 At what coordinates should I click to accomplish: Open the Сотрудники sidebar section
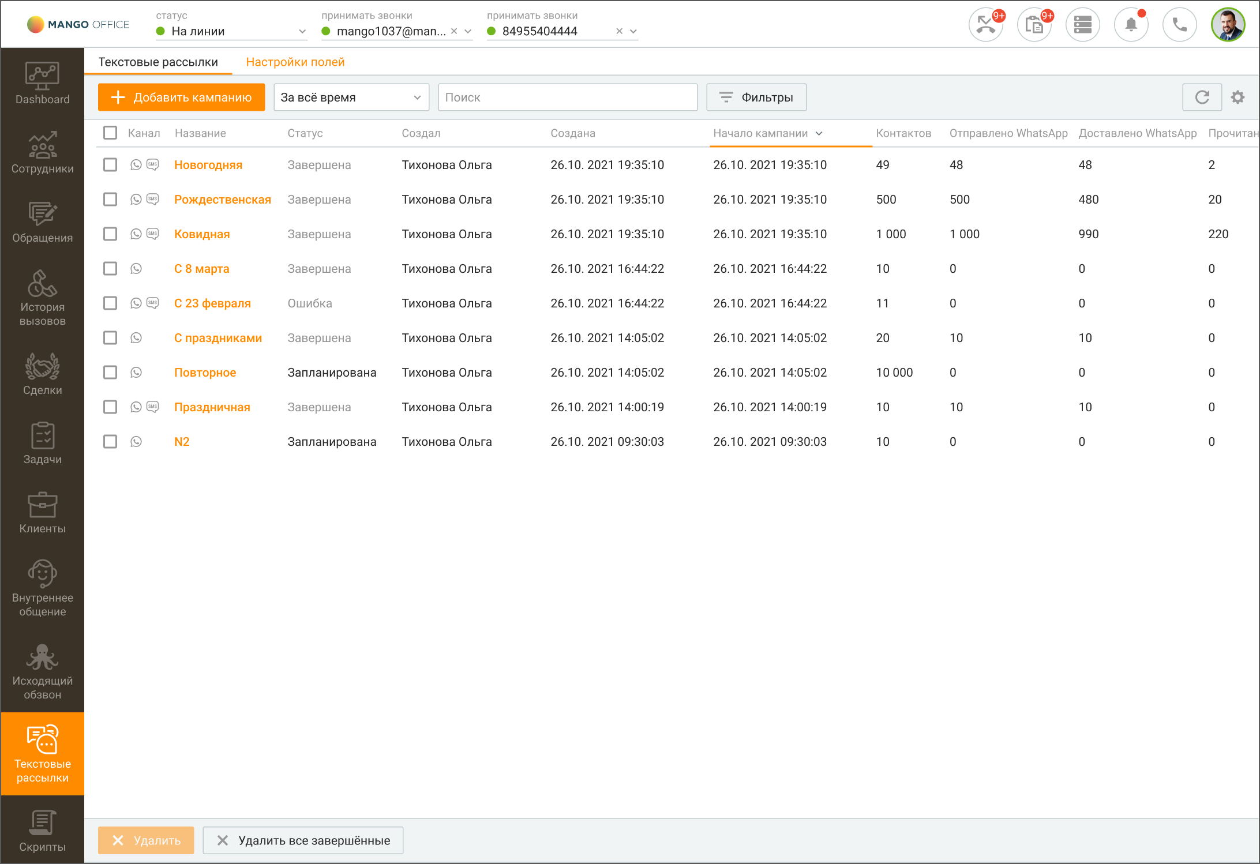(x=42, y=153)
